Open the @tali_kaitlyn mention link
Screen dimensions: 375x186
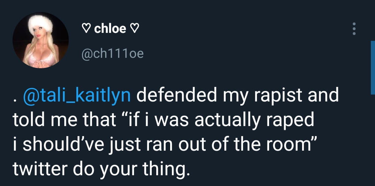pos(76,96)
